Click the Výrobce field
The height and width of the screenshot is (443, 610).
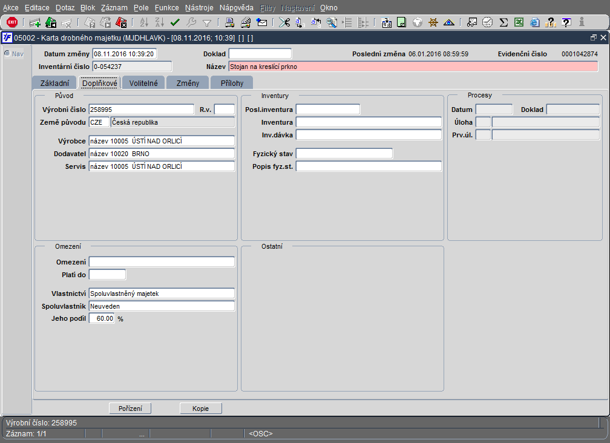pyautogui.click(x=162, y=141)
